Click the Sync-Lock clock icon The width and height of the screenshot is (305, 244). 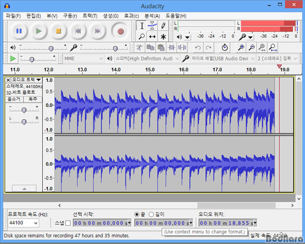[225, 48]
